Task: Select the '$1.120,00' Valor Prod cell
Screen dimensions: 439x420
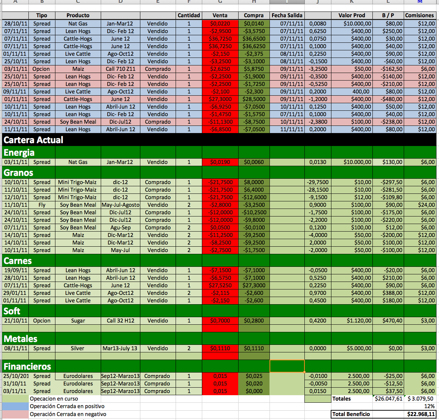Action: point(352,321)
